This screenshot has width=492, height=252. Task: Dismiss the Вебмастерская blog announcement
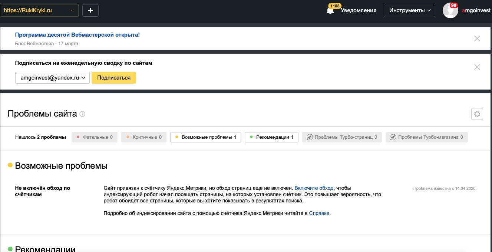pos(477,38)
